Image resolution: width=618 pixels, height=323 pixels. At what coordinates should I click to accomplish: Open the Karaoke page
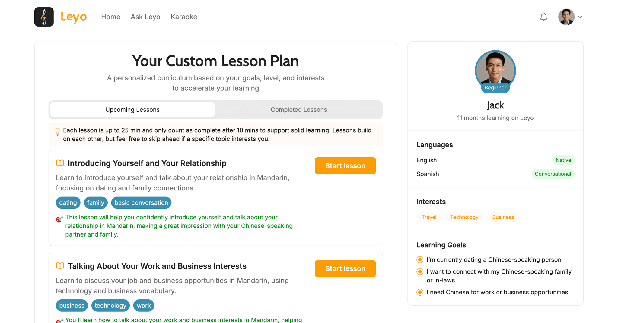point(184,17)
